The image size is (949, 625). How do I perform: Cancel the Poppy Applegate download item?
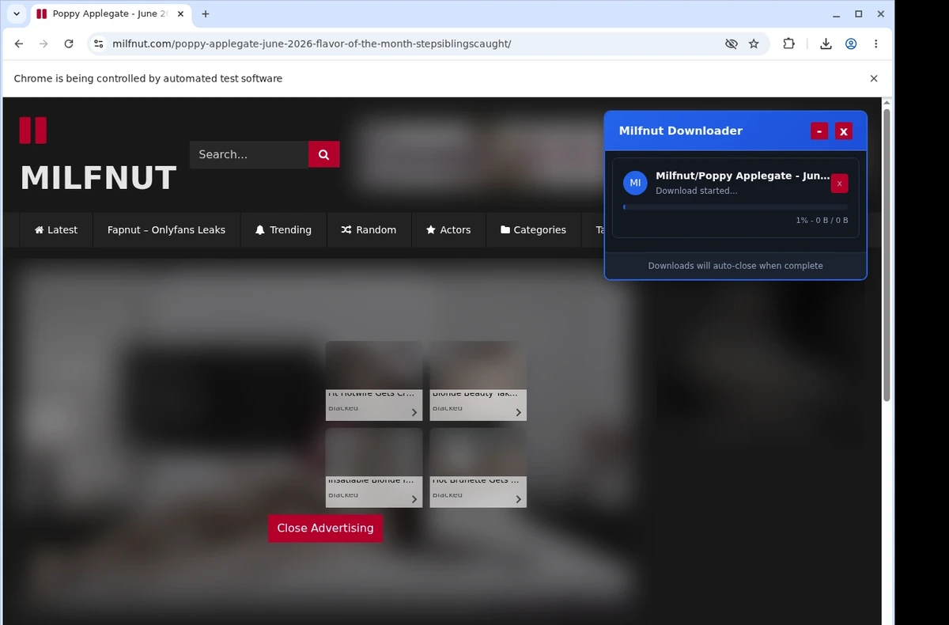pyautogui.click(x=839, y=184)
